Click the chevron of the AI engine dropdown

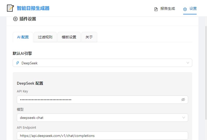(188, 63)
